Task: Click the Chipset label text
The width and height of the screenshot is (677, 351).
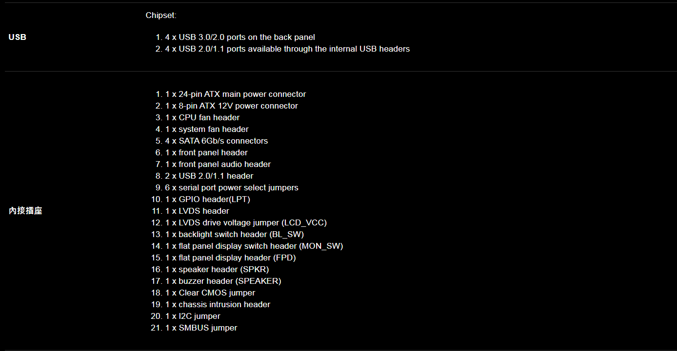Action: [161, 16]
